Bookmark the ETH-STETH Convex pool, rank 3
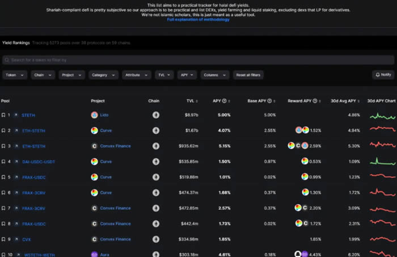397x257 pixels. coord(3,146)
